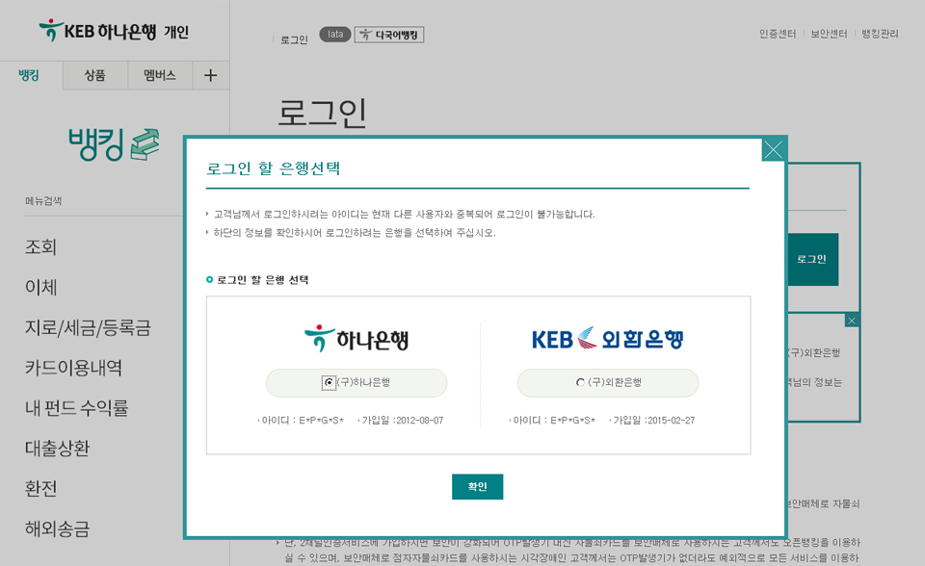The width and height of the screenshot is (925, 566).
Task: Close the small notice box behind dialog
Action: click(852, 321)
